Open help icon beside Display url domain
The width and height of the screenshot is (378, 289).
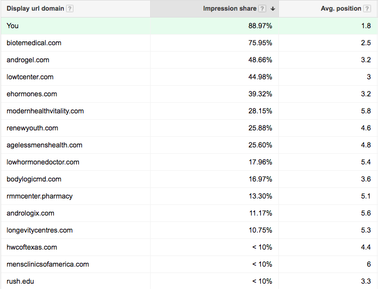70,9
